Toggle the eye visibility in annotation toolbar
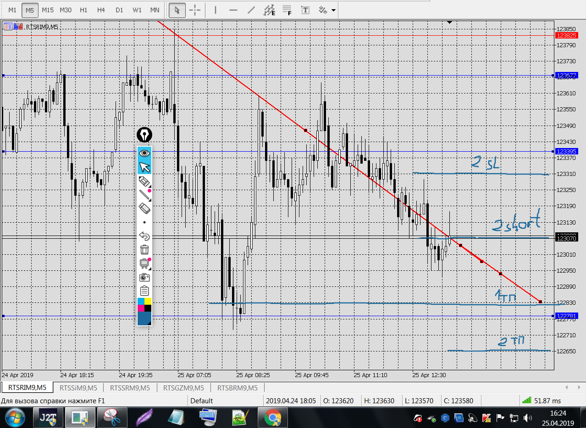The width and height of the screenshot is (586, 428). click(x=144, y=153)
